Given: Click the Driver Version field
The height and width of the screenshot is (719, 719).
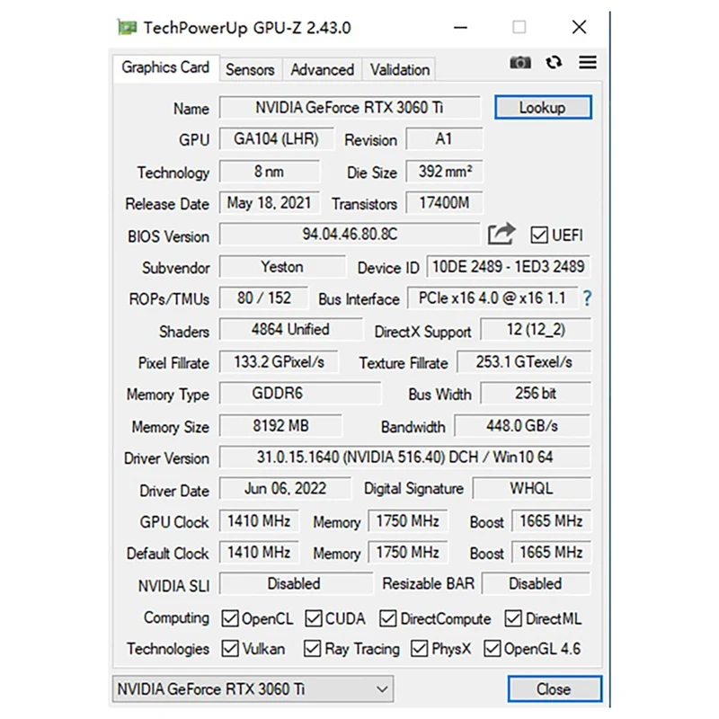Looking at the screenshot, I should pyautogui.click(x=404, y=457).
